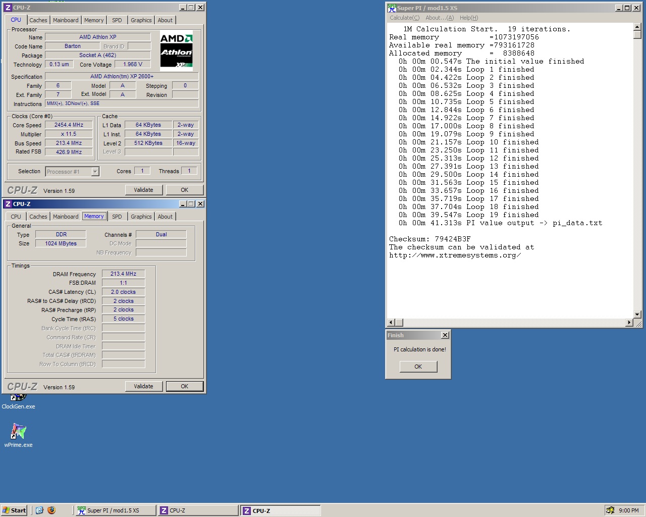This screenshot has width=646, height=517.
Task: Click the xtremesystems.org URL text
Action: pyautogui.click(x=455, y=255)
